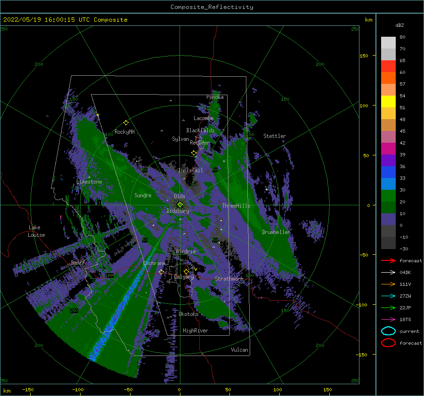Click the Innisfail label

190,170
